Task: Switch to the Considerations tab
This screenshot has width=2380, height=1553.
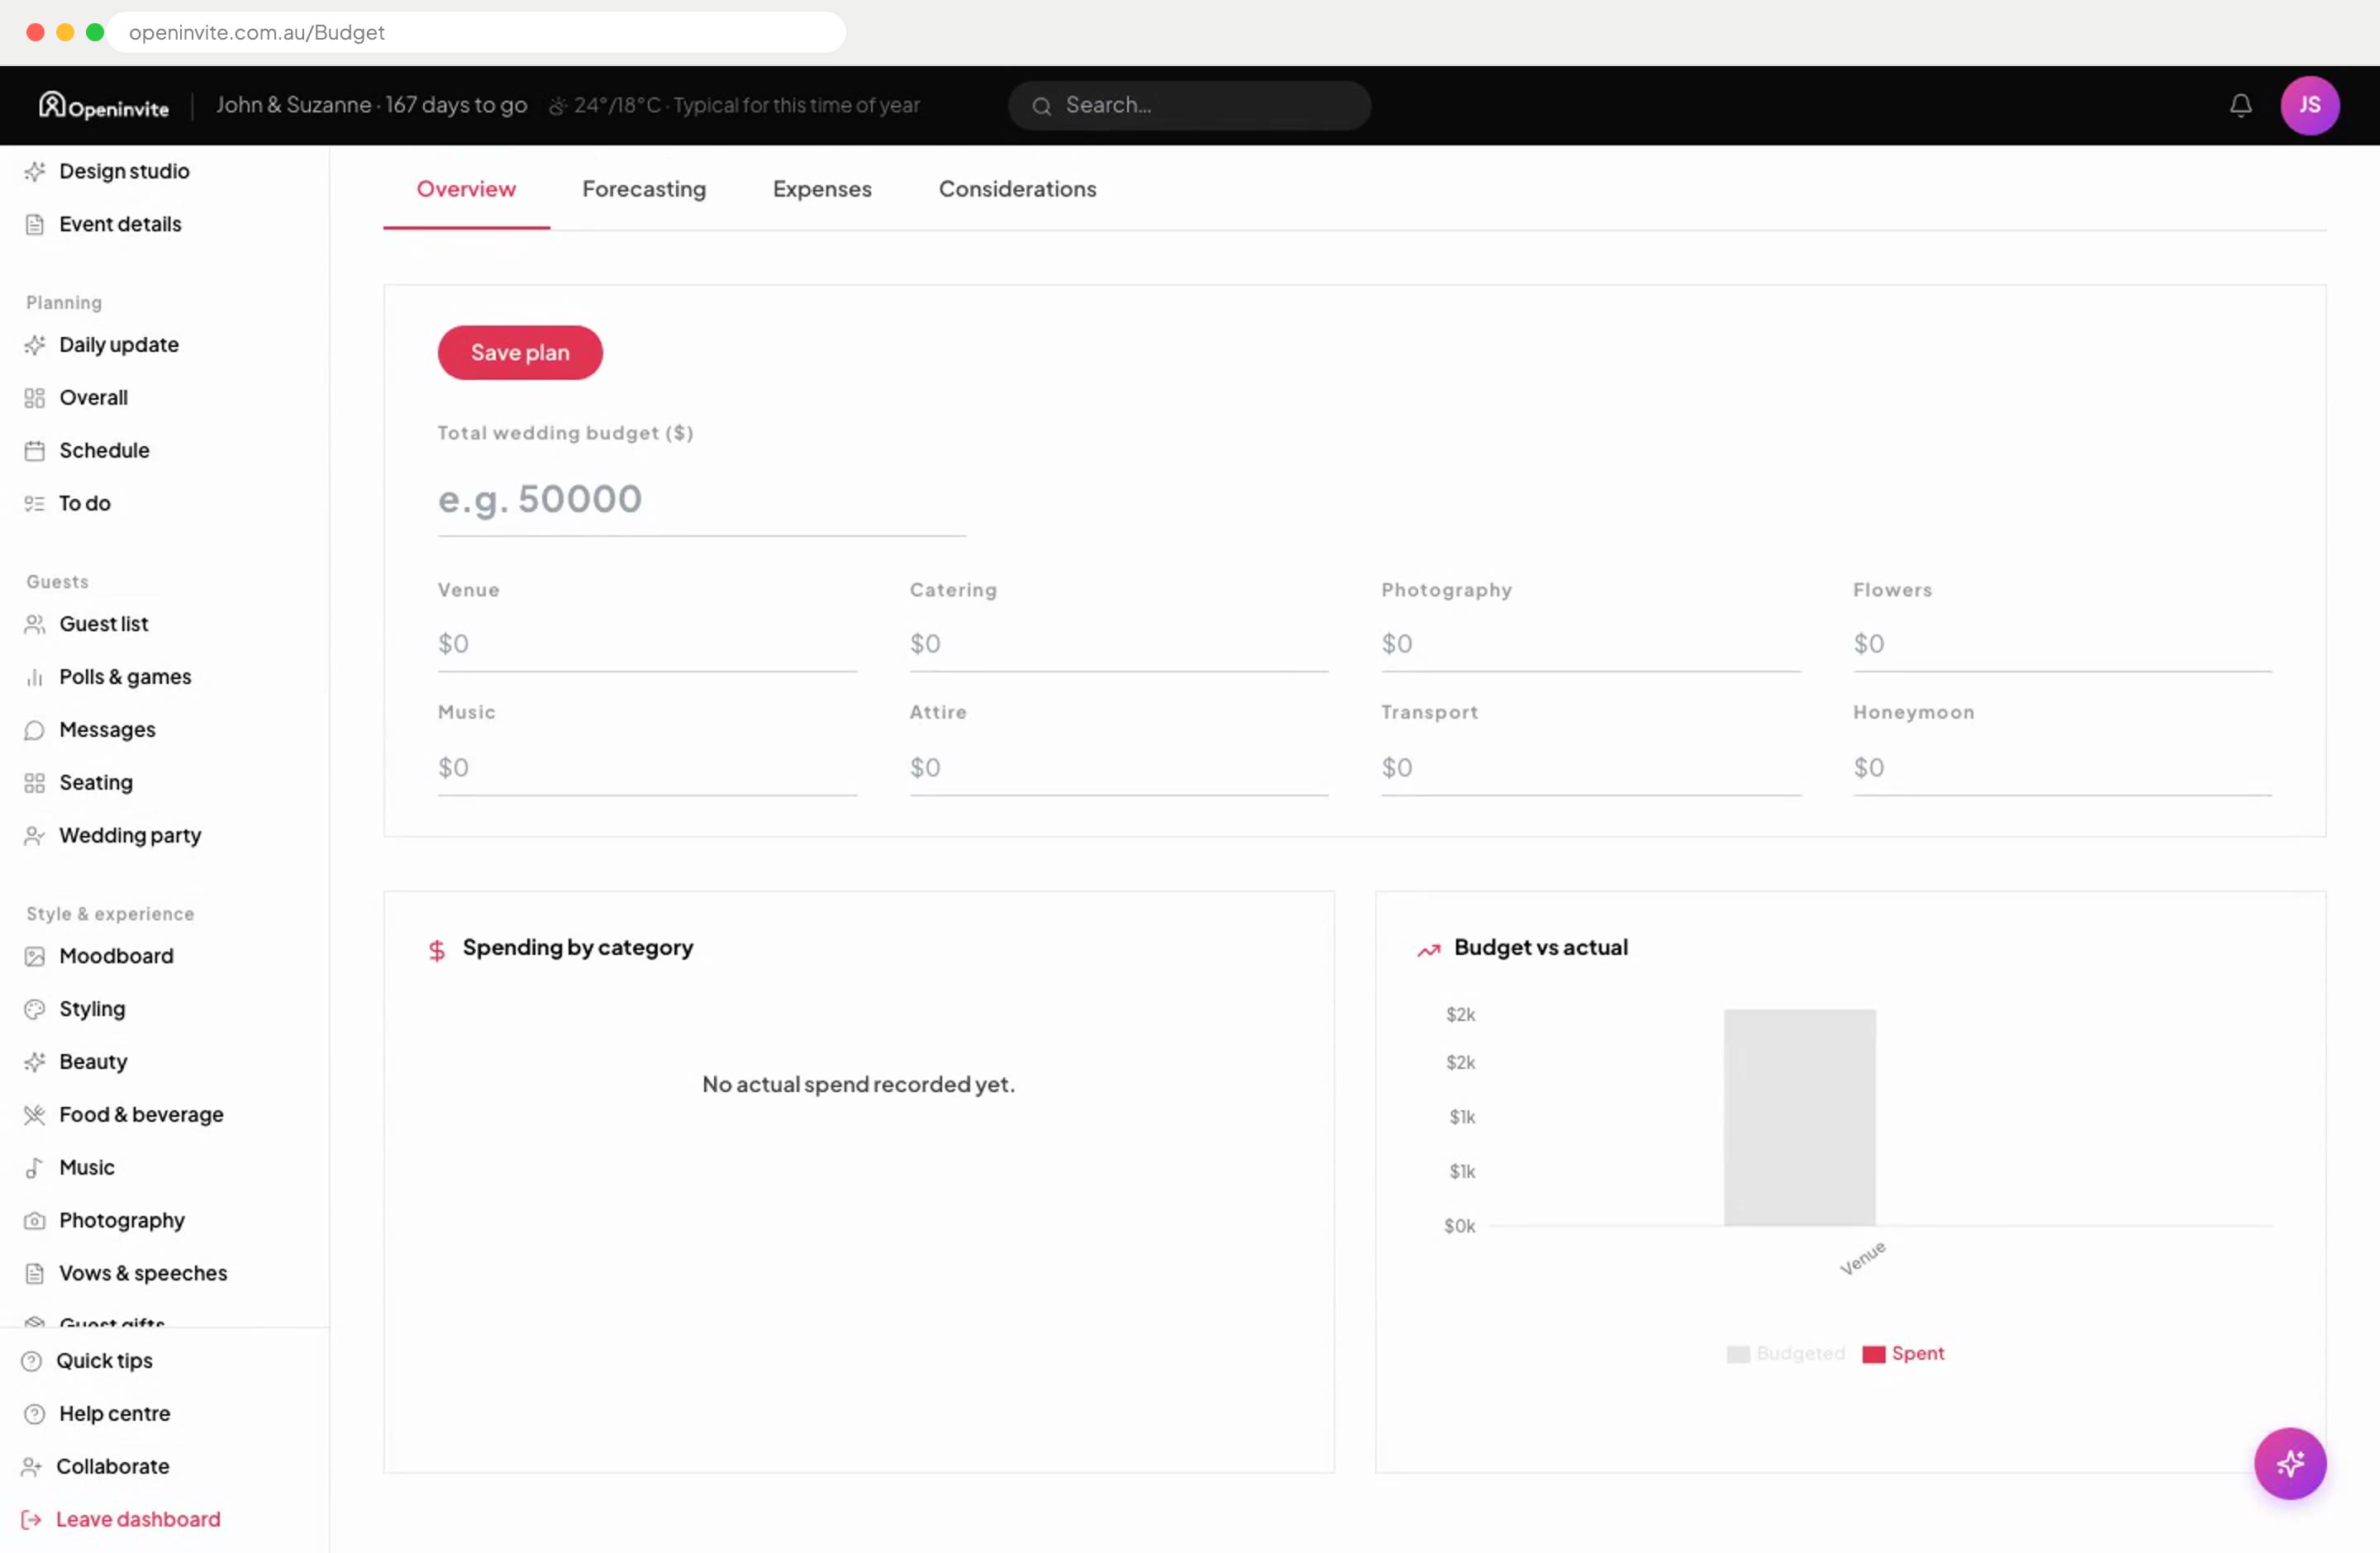Action: click(x=1017, y=190)
